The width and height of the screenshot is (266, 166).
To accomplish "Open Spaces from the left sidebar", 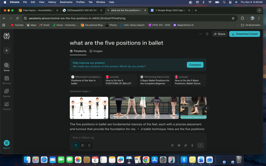I will pos(6,93).
